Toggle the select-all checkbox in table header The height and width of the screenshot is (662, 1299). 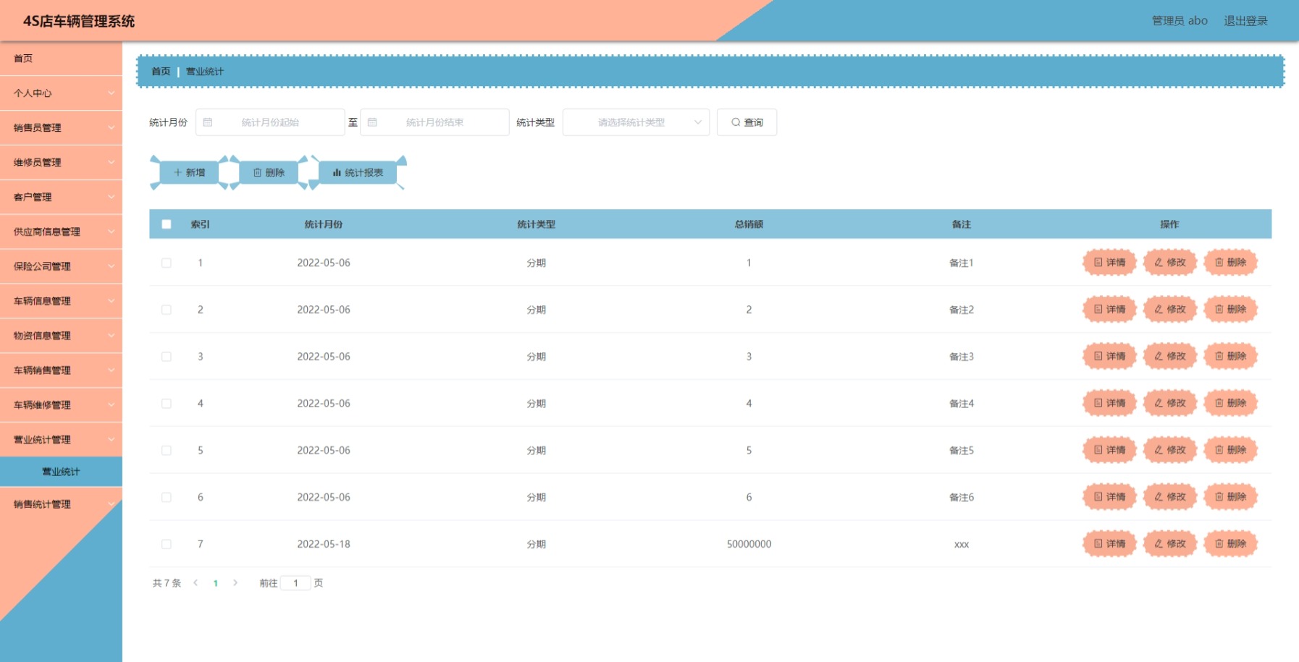[167, 224]
